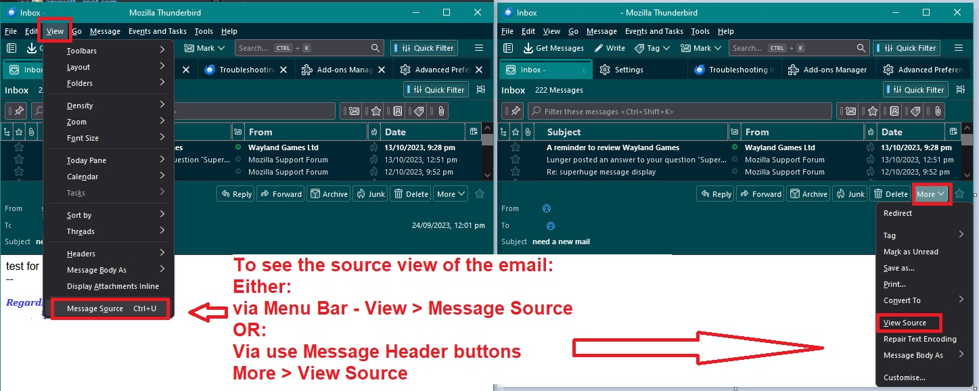This screenshot has width=979, height=391.
Task: Click Forward button in left window
Action: coord(281,194)
